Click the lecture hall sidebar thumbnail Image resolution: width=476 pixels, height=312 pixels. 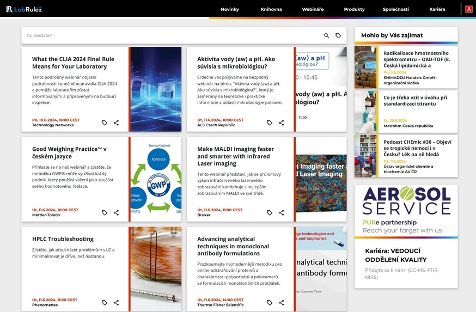[x=365, y=67]
